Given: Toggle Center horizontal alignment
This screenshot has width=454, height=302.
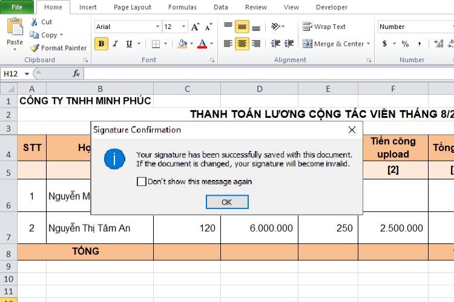Looking at the screenshot, I should [x=242, y=44].
